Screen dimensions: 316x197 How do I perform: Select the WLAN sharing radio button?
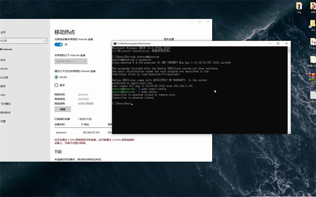click(56, 77)
